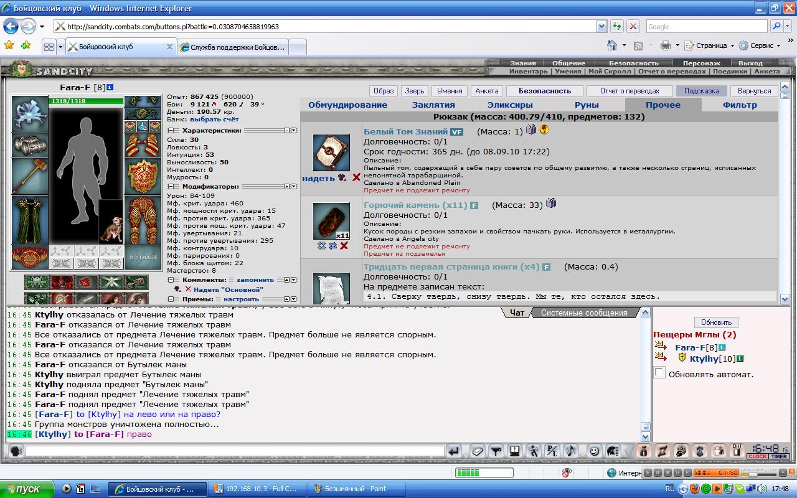Click the gift icon next to Белый Том Знаний
The width and height of the screenshot is (797, 498).
tap(531, 129)
